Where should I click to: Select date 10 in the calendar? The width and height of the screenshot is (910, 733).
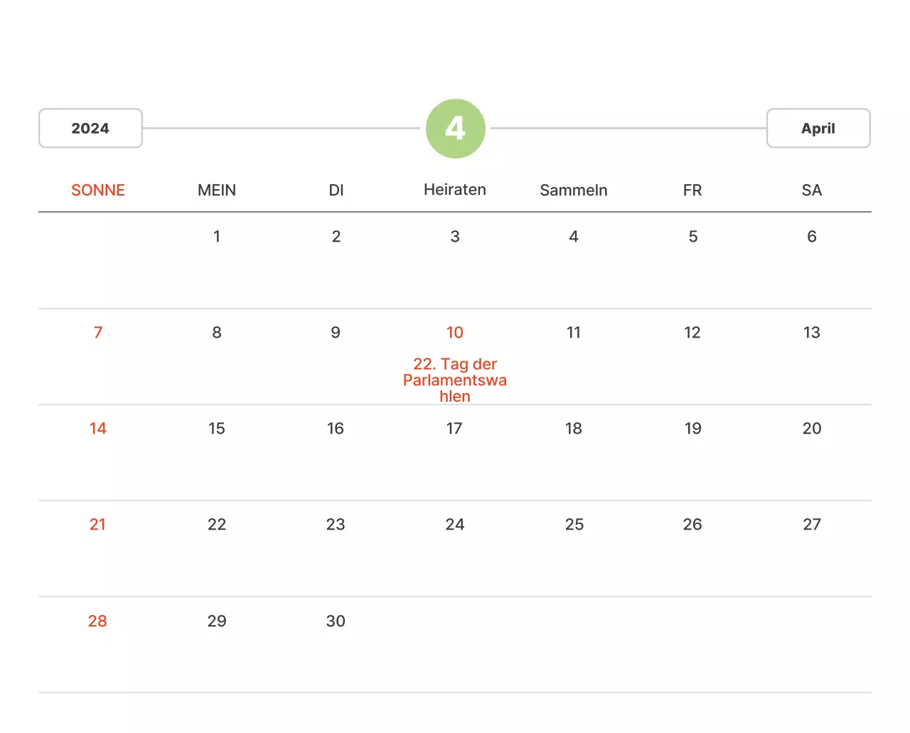click(455, 333)
